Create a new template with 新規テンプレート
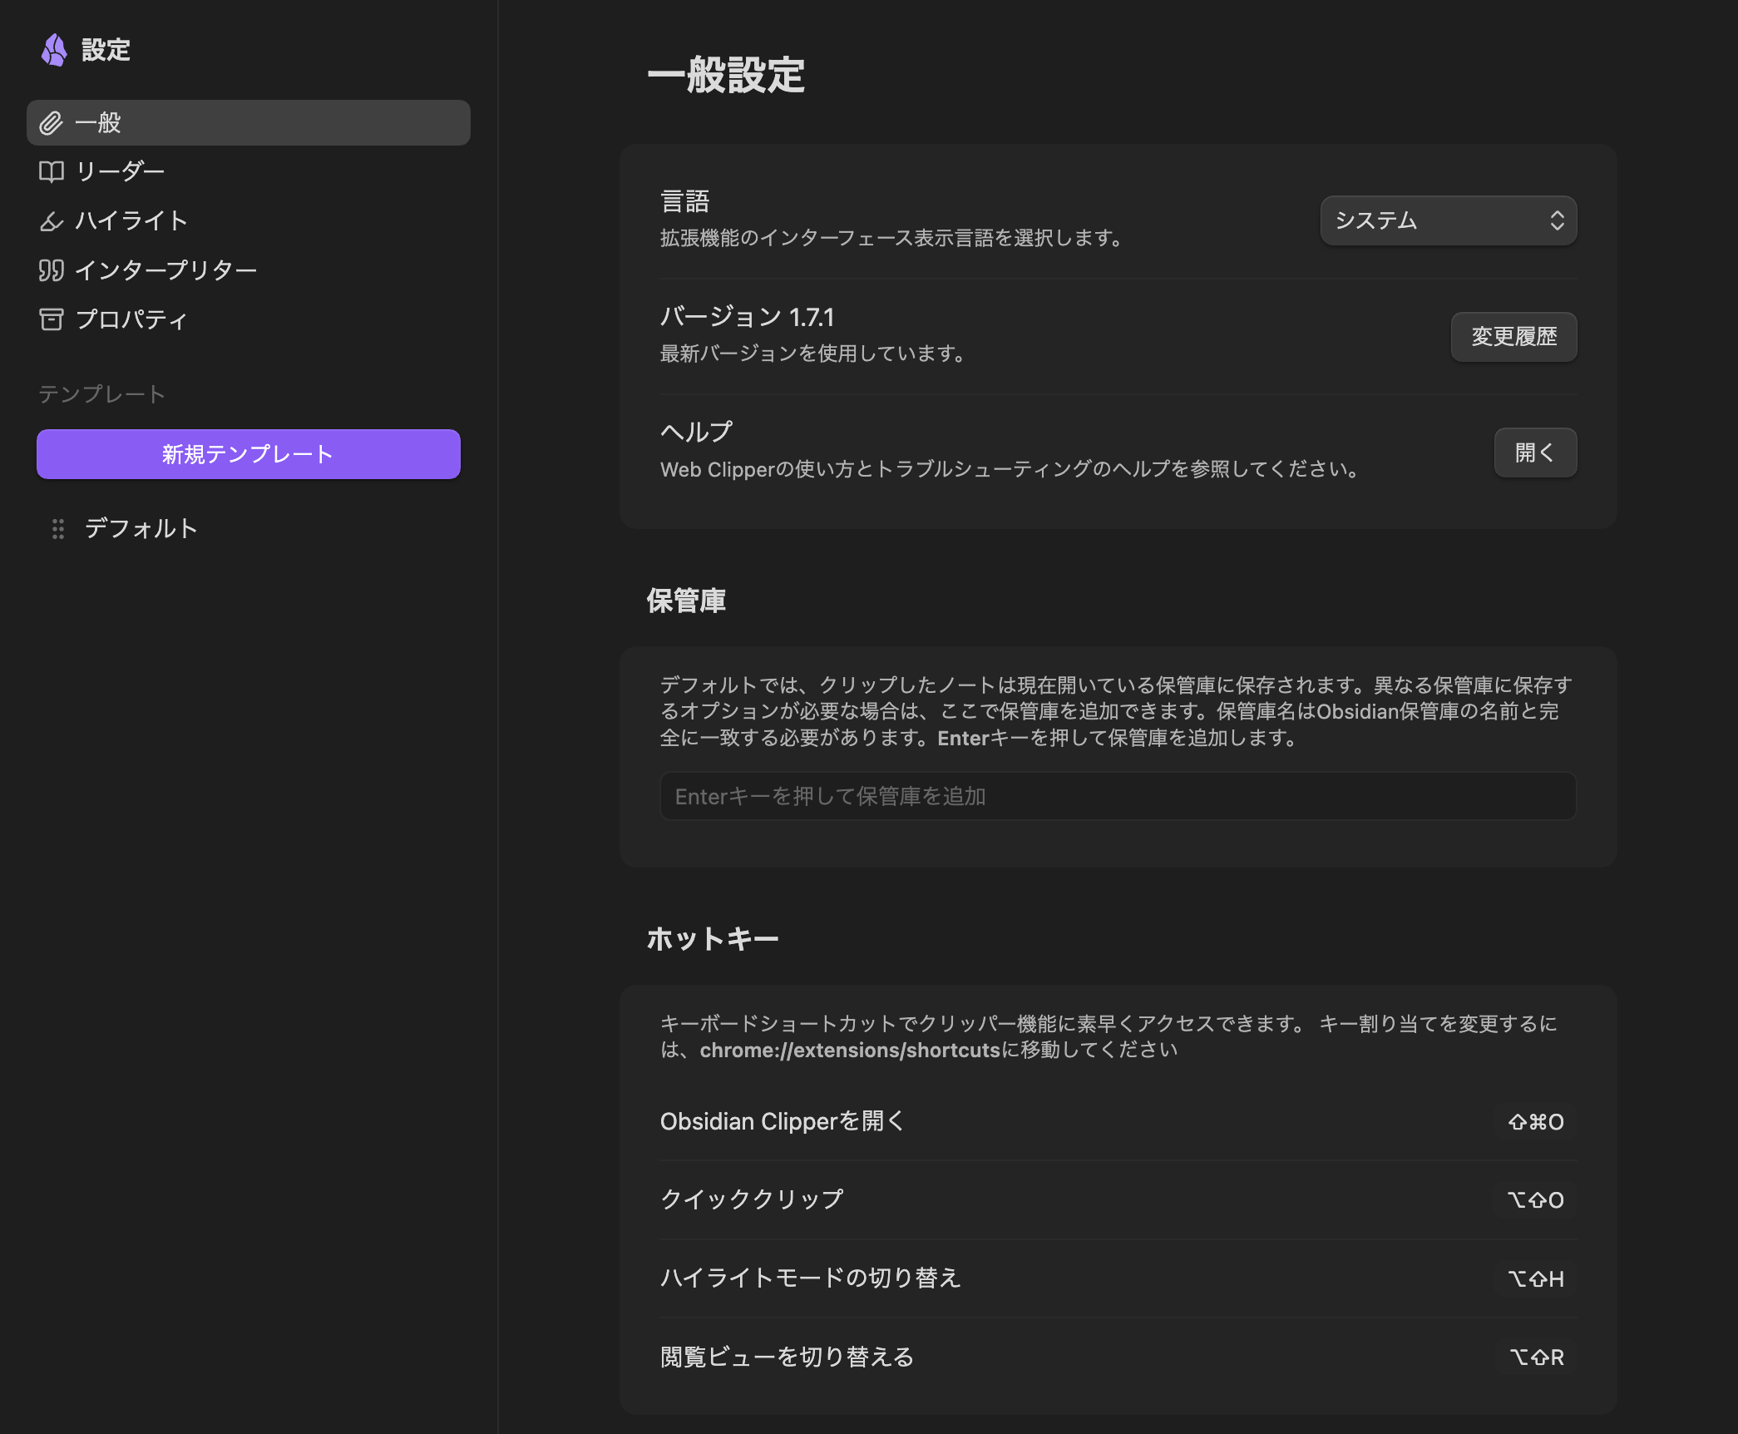1738x1434 pixels. click(249, 454)
